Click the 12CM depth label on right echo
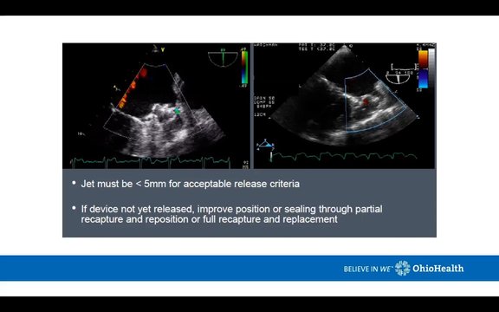 pos(259,114)
